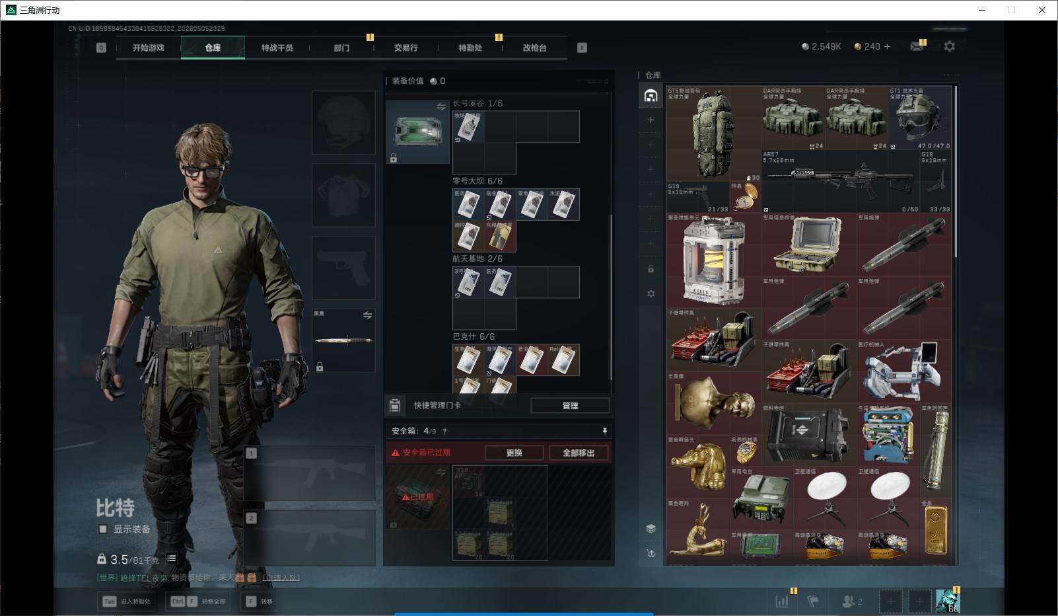Click the 进入特勤处 Tab button

point(127,601)
